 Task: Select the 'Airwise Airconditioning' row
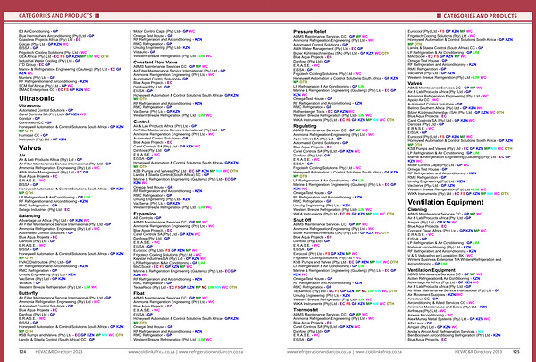pyautogui.click(x=431, y=316)
